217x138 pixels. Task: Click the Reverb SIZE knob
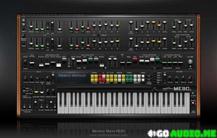tap(177, 78)
